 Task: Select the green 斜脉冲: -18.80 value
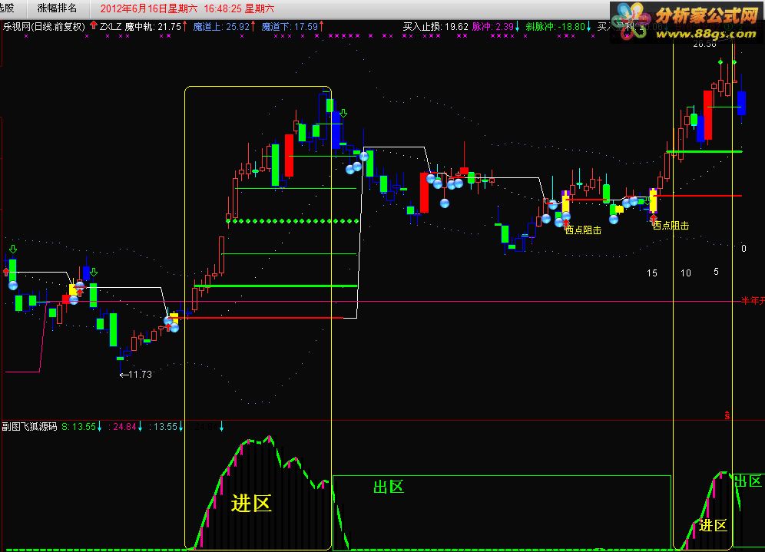tap(555, 26)
